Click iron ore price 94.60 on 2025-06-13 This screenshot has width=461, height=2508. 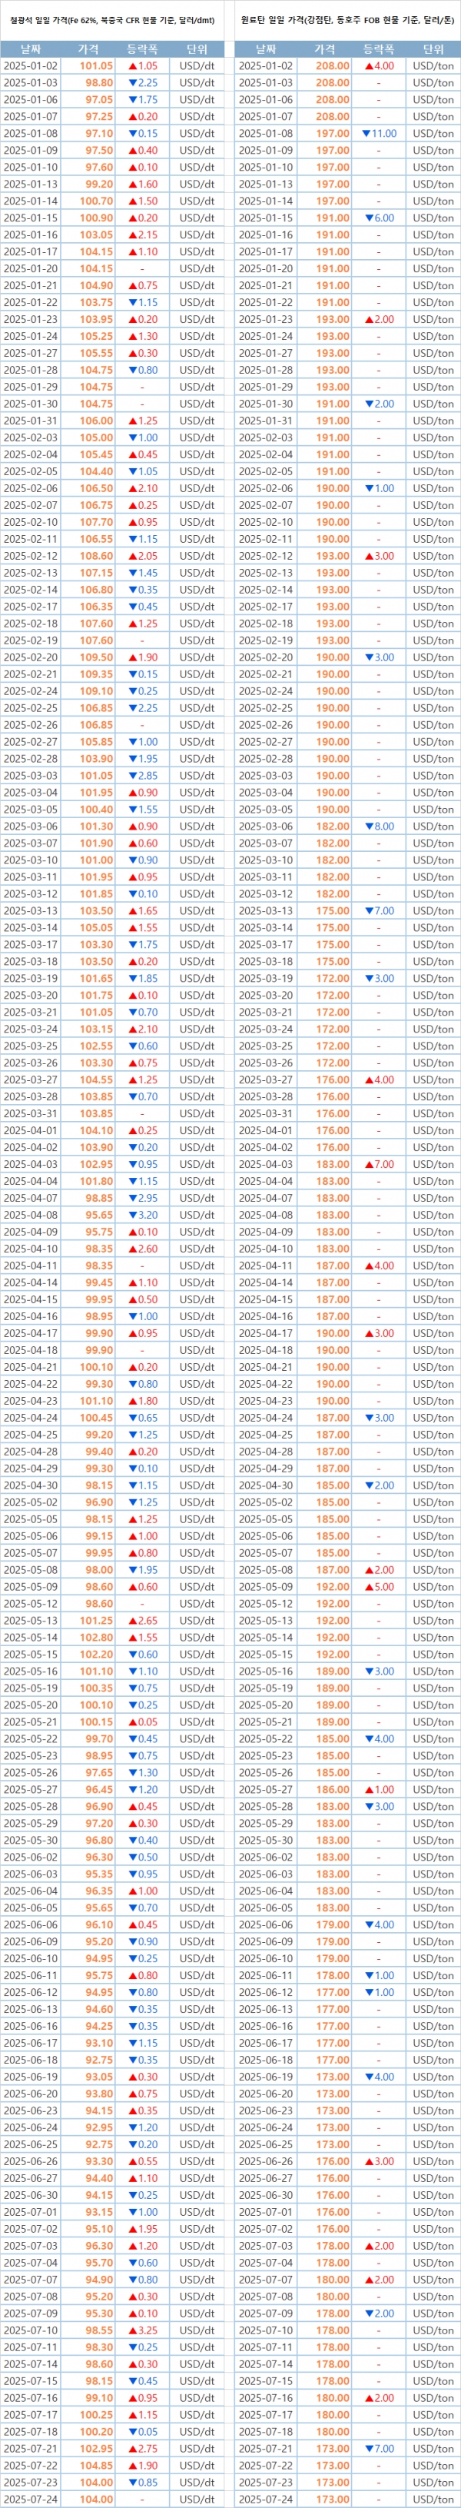[x=99, y=2010]
